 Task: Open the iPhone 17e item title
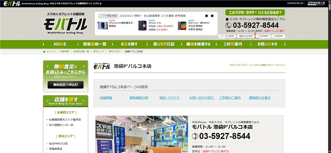tap(155, 23)
